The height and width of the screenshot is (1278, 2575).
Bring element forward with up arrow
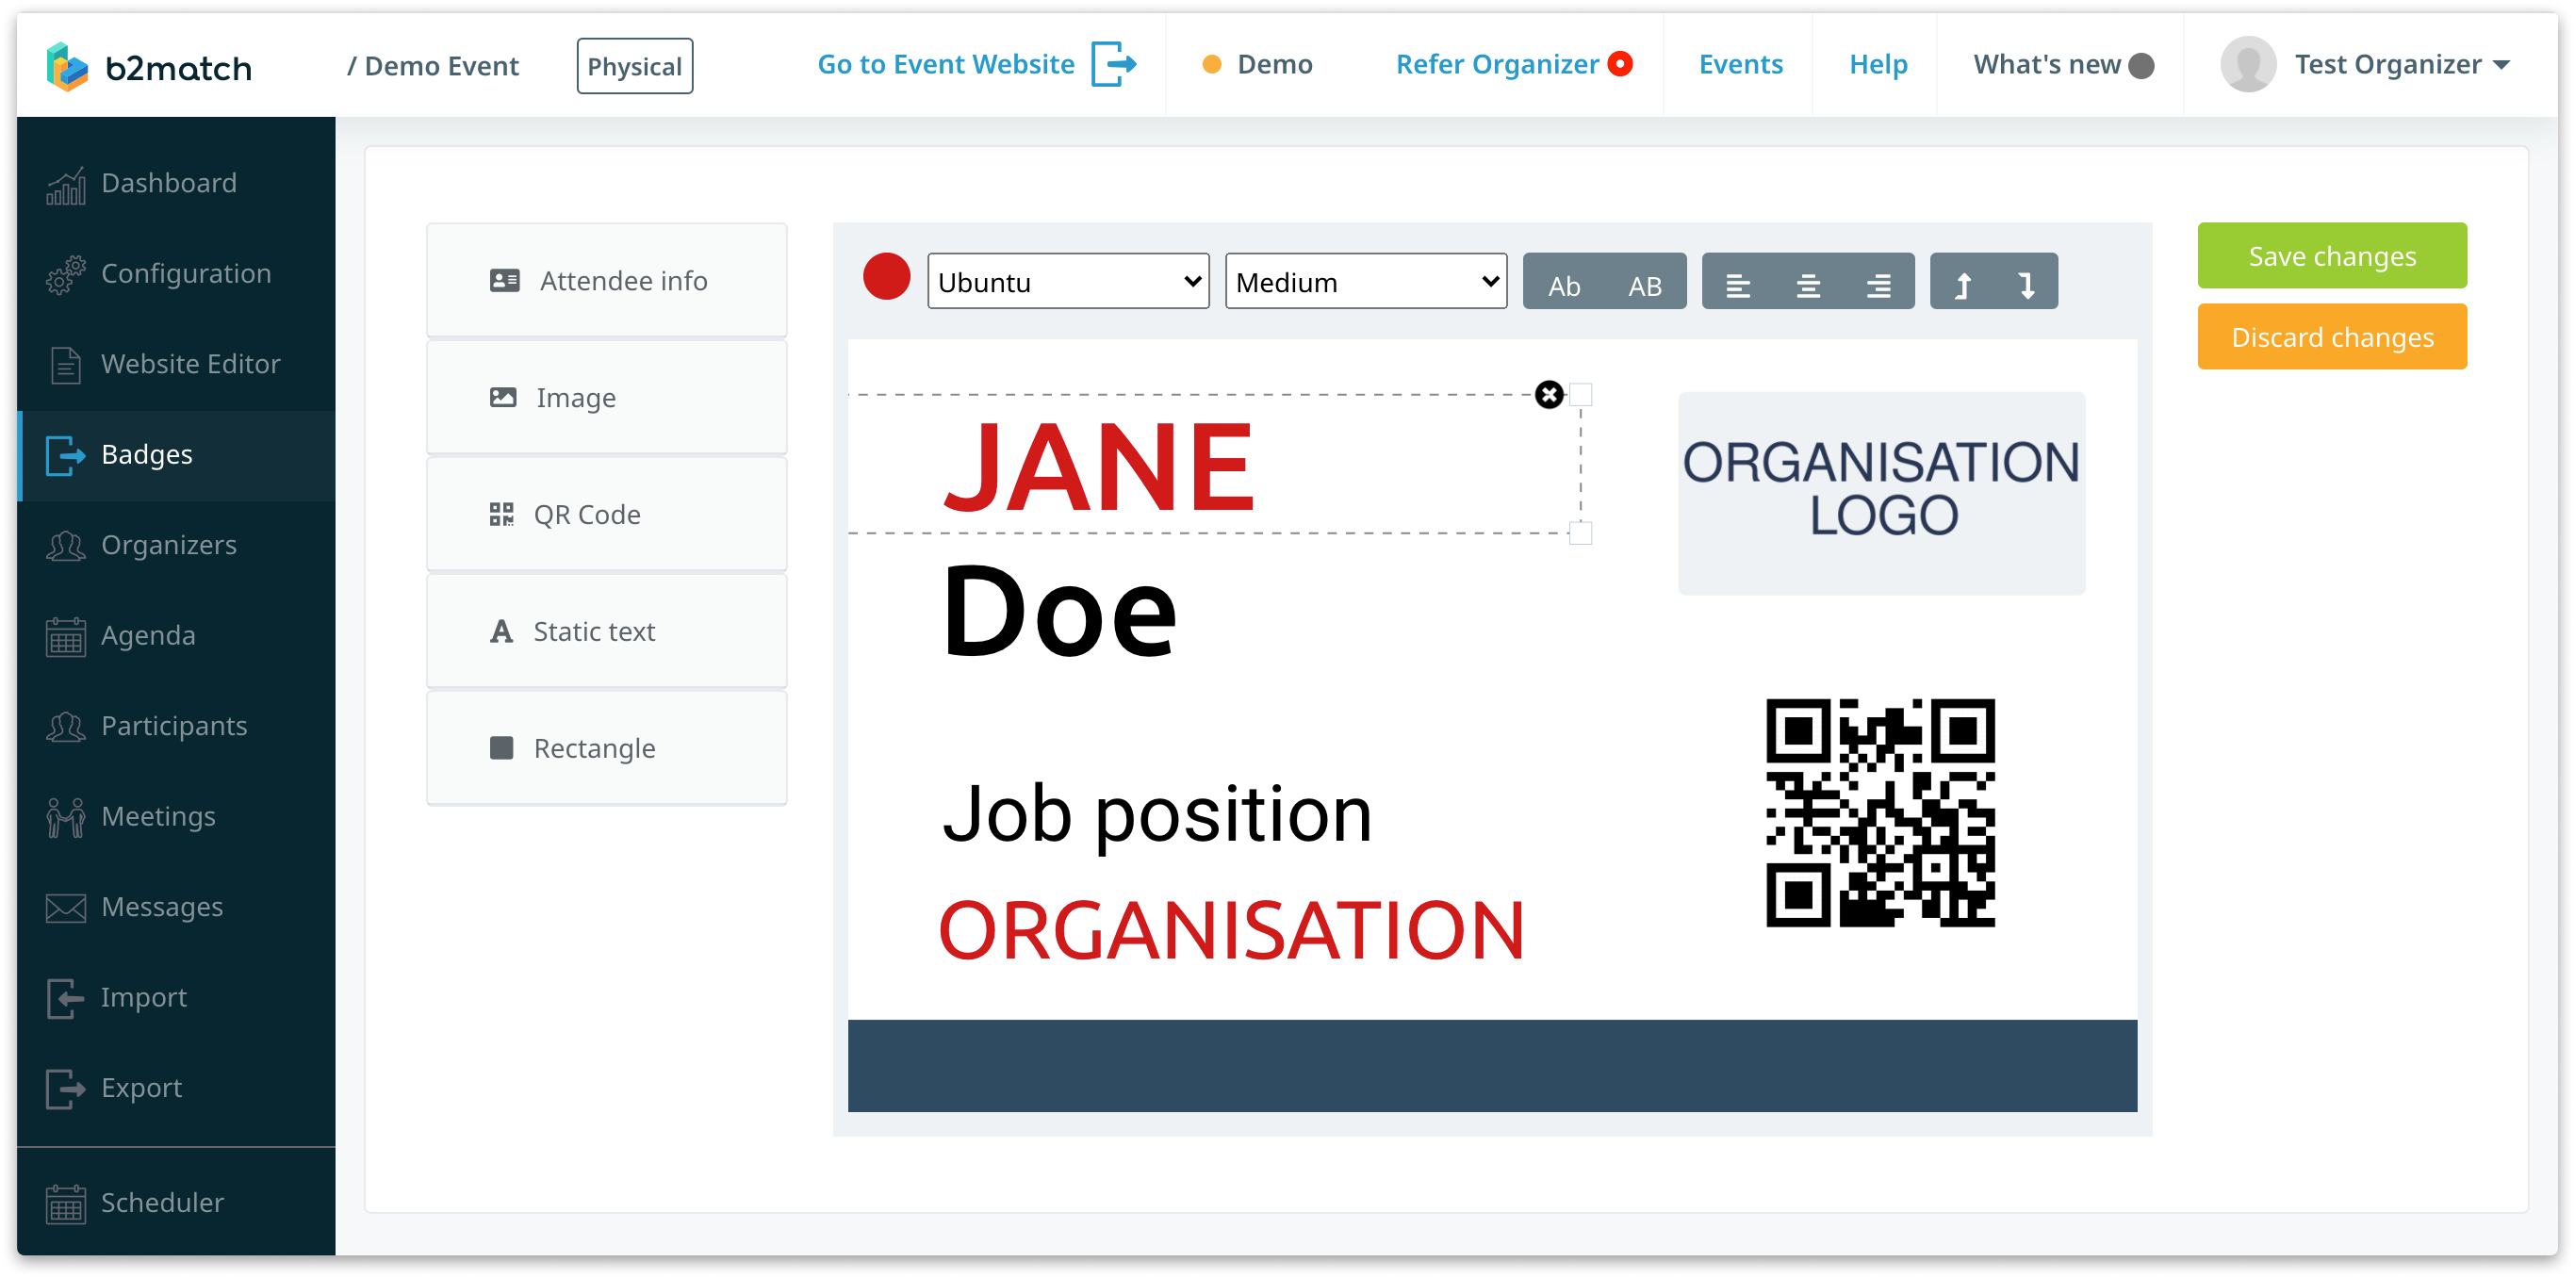(1963, 286)
